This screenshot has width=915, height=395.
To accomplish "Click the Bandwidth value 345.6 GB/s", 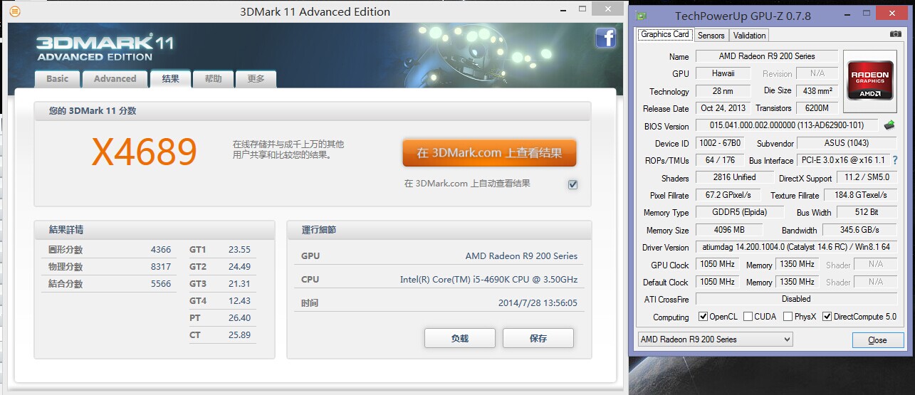I will tap(859, 230).
